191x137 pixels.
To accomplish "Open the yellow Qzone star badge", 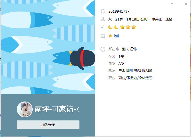I will [110, 35].
